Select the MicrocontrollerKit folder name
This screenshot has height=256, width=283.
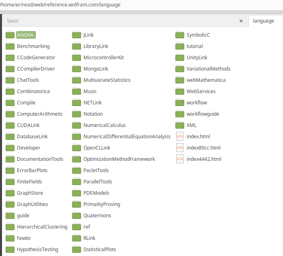pos(104,57)
